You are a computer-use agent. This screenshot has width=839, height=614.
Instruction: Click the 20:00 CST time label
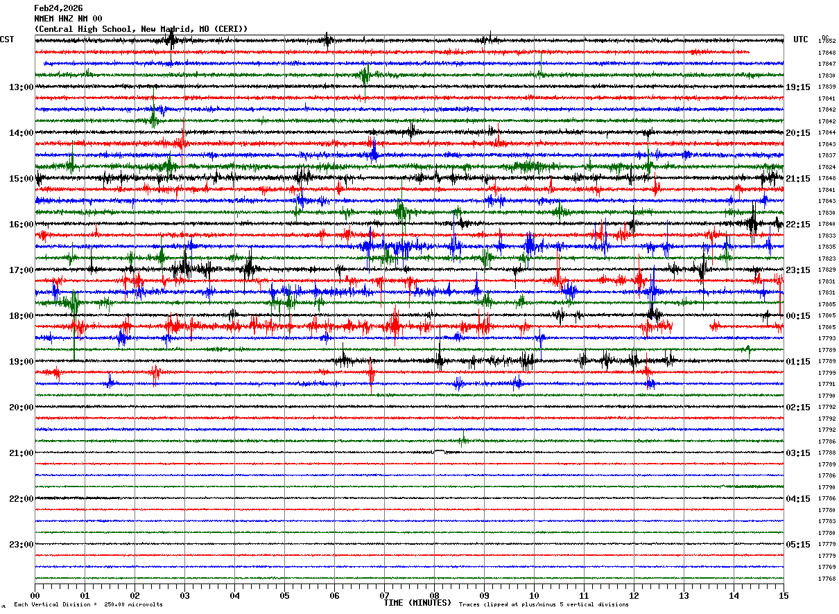tap(21, 407)
